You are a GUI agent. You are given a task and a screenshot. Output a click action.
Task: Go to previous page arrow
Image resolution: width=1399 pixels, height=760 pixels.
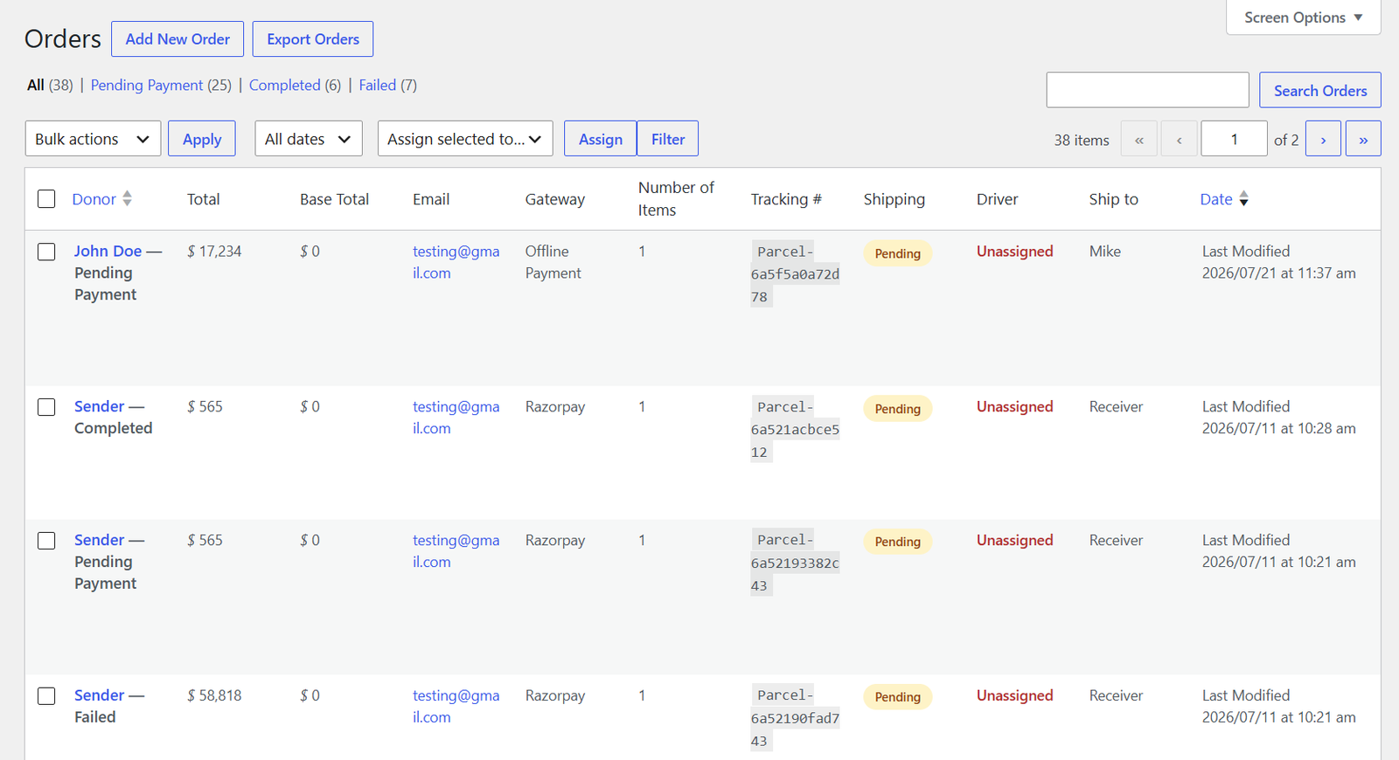pos(1180,139)
